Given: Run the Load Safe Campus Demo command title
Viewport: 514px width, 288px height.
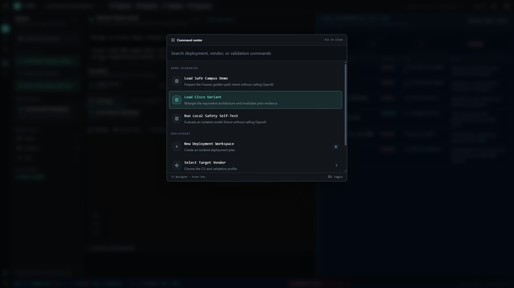Looking at the screenshot, I should [x=206, y=78].
